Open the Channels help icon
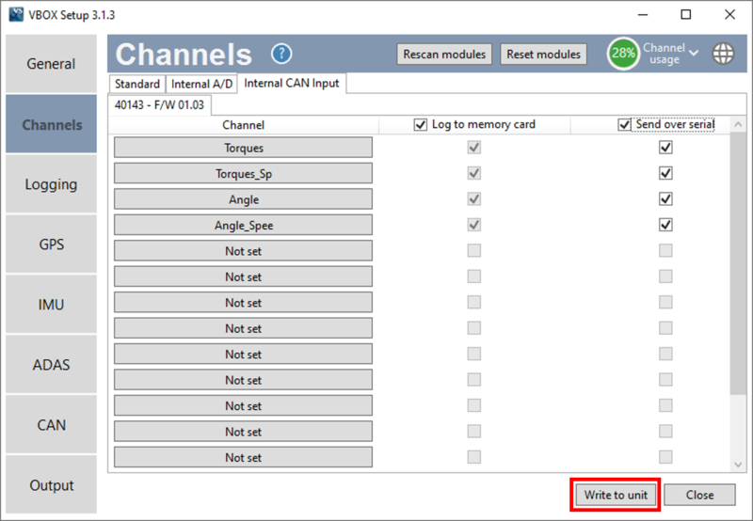The width and height of the screenshot is (753, 521). pos(281,54)
